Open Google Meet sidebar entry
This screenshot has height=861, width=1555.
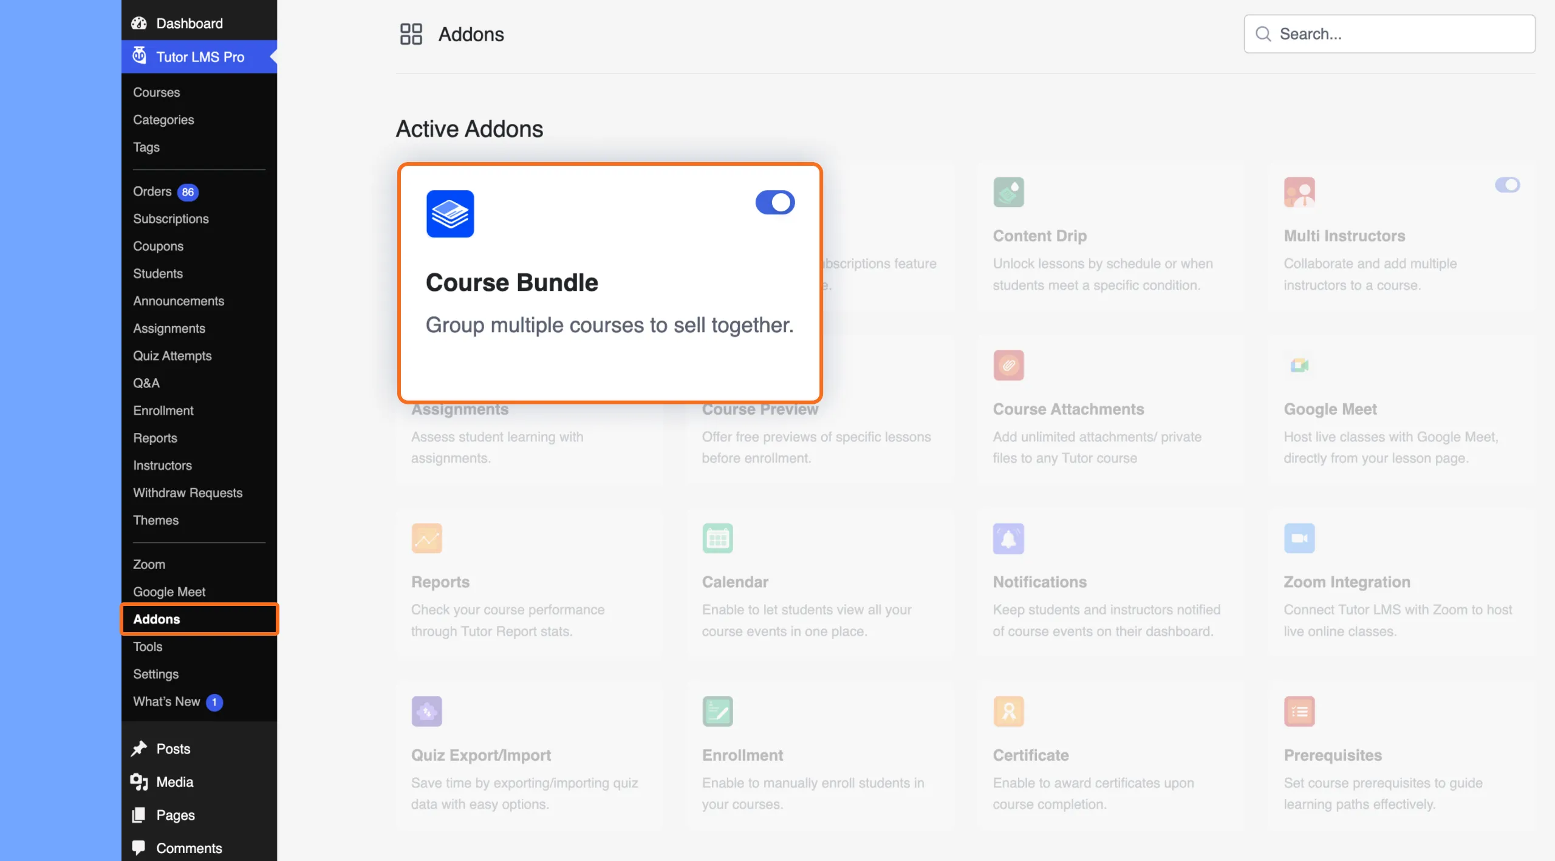[169, 591]
